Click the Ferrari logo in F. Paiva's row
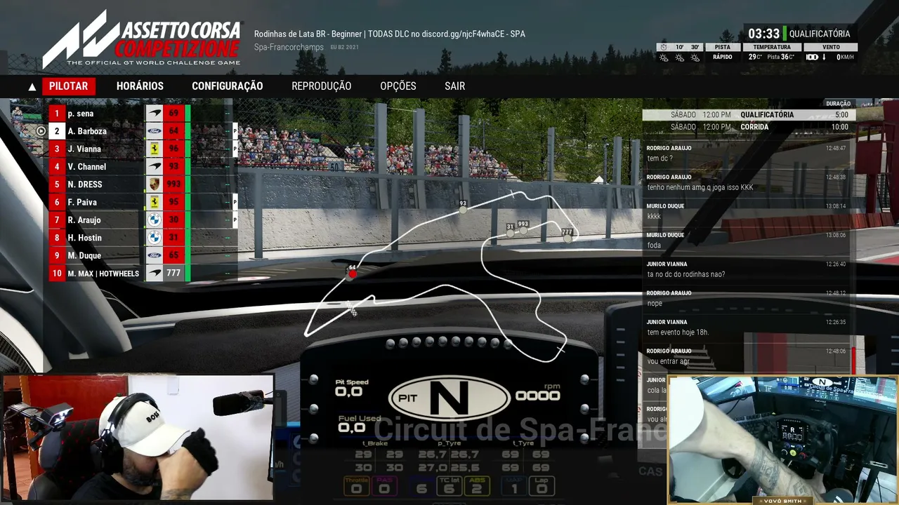 (x=155, y=202)
